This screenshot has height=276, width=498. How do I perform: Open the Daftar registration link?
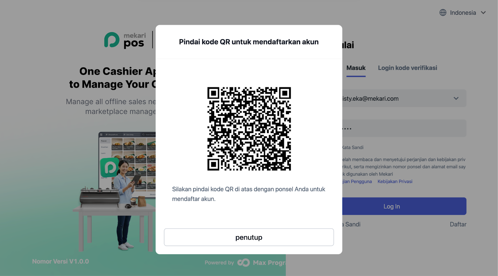[458, 224]
